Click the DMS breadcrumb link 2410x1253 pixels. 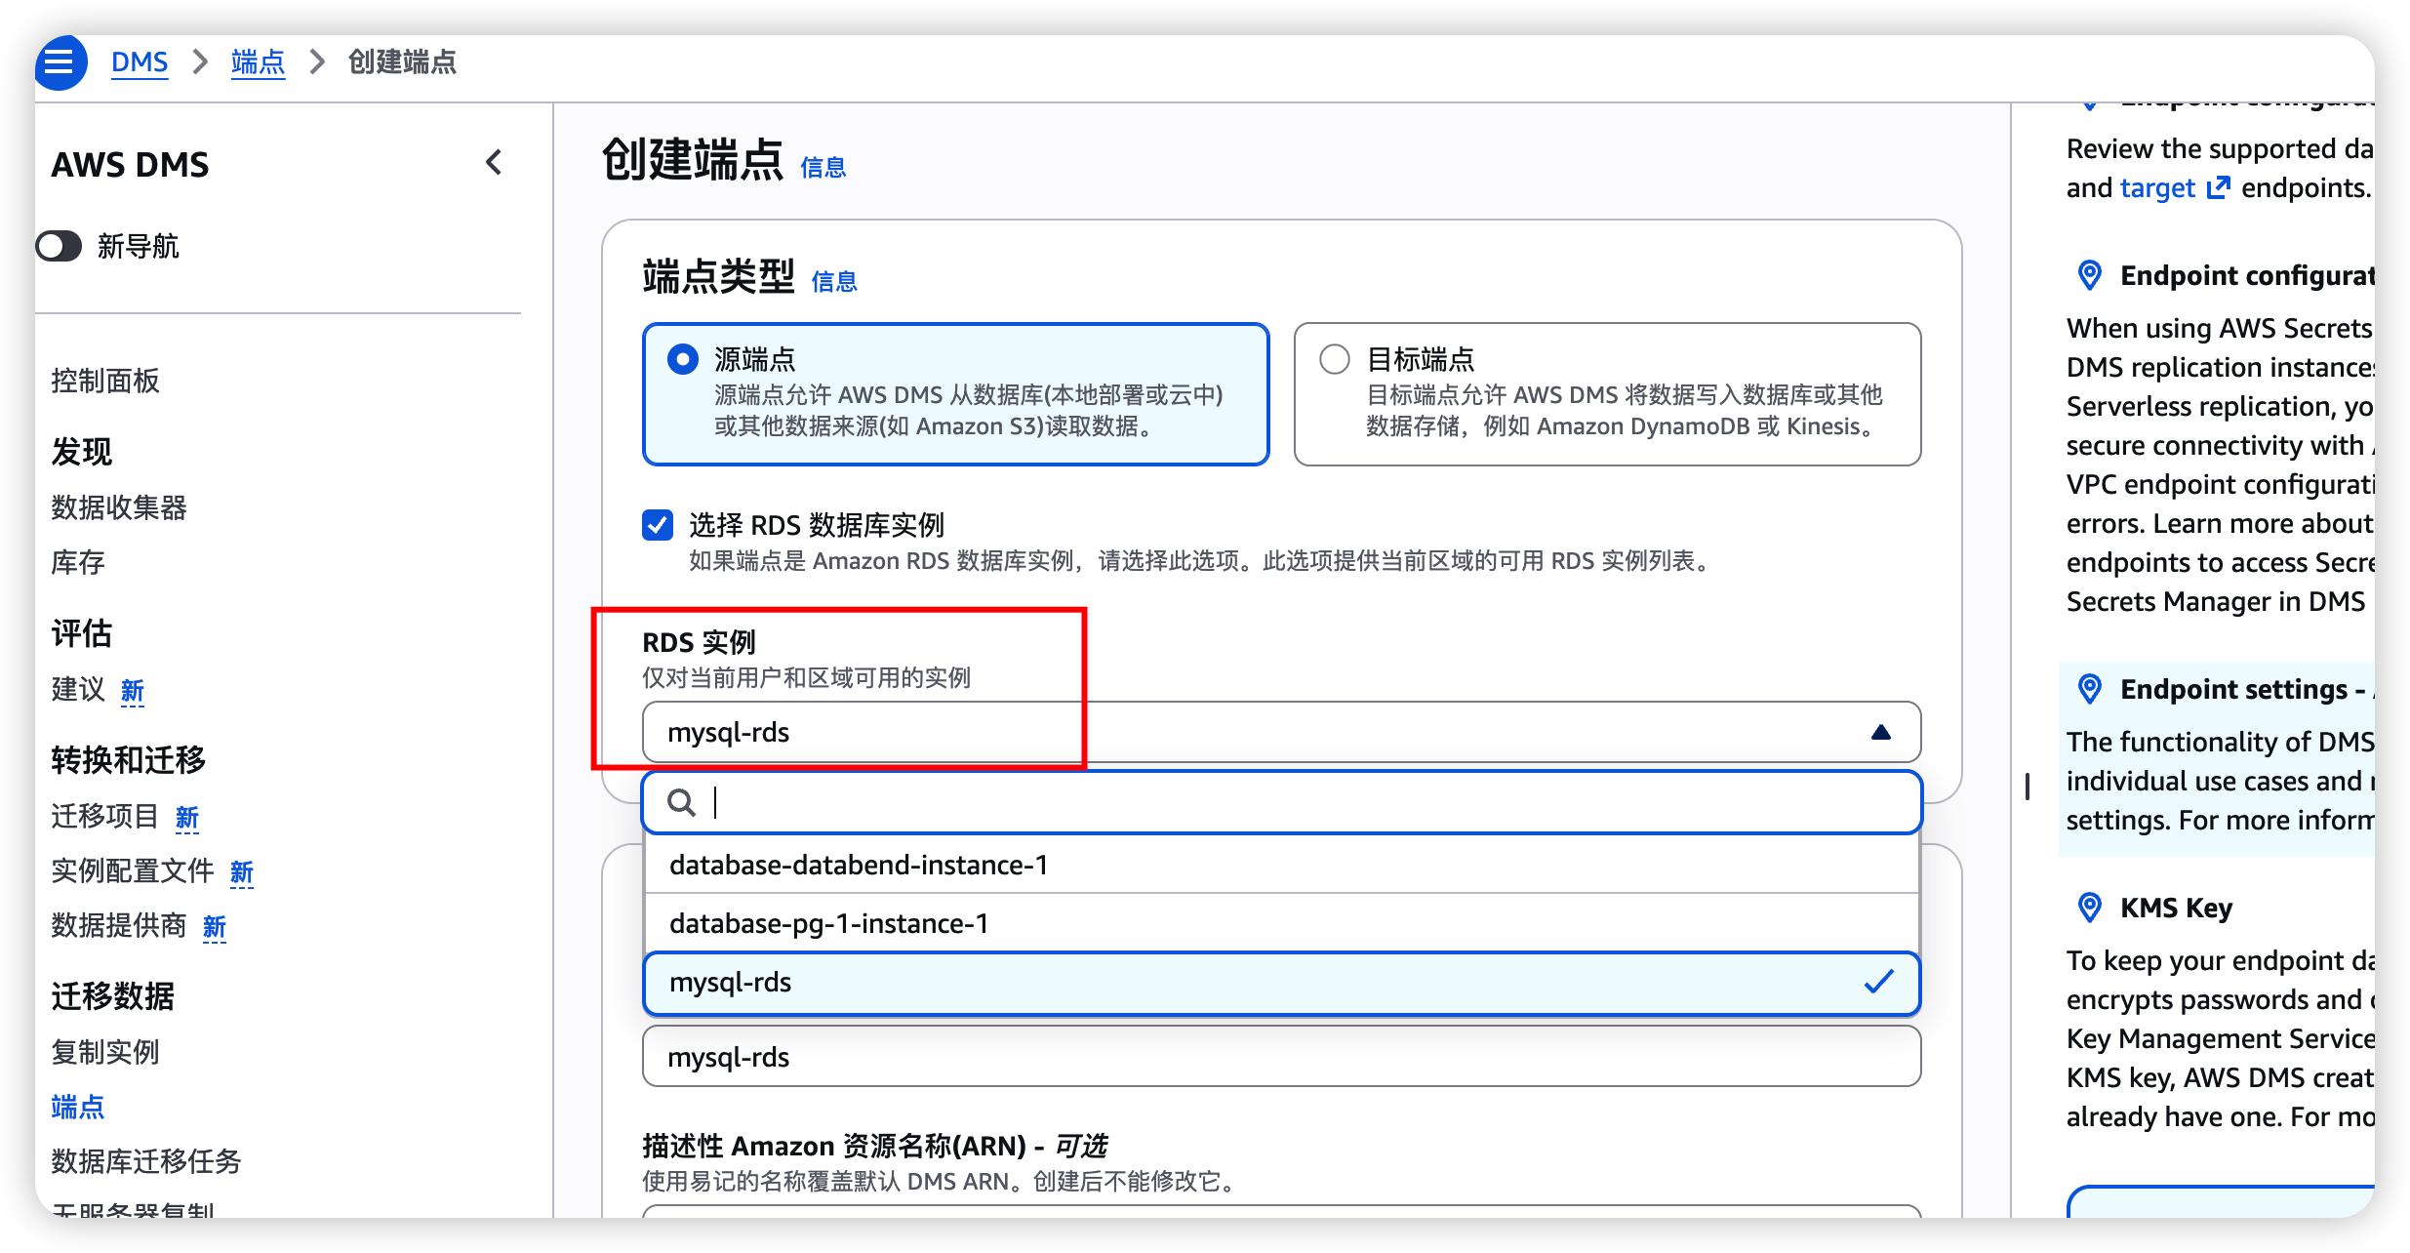click(x=140, y=62)
